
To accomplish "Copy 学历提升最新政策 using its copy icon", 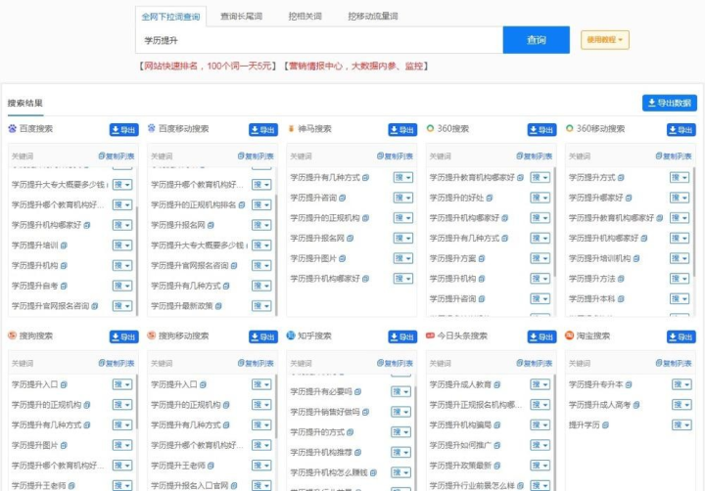I will (218, 306).
